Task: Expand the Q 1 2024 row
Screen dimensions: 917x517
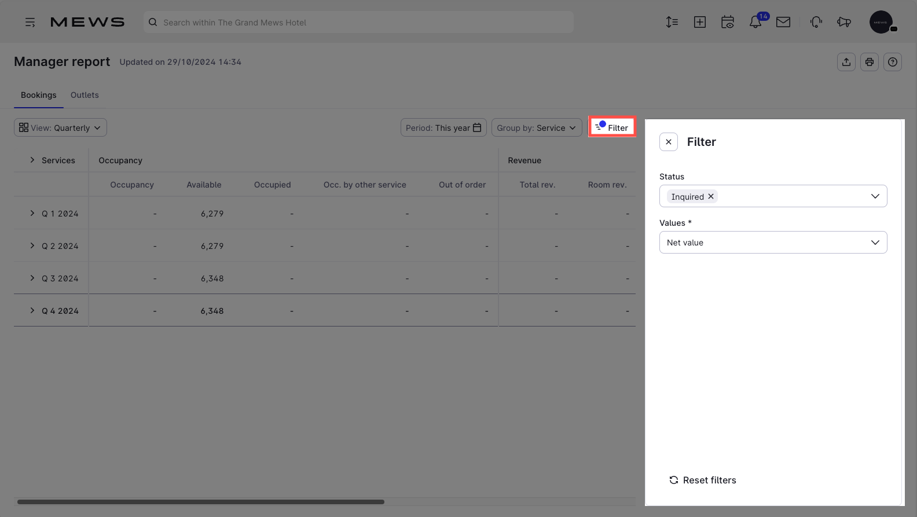Action: pyautogui.click(x=32, y=214)
